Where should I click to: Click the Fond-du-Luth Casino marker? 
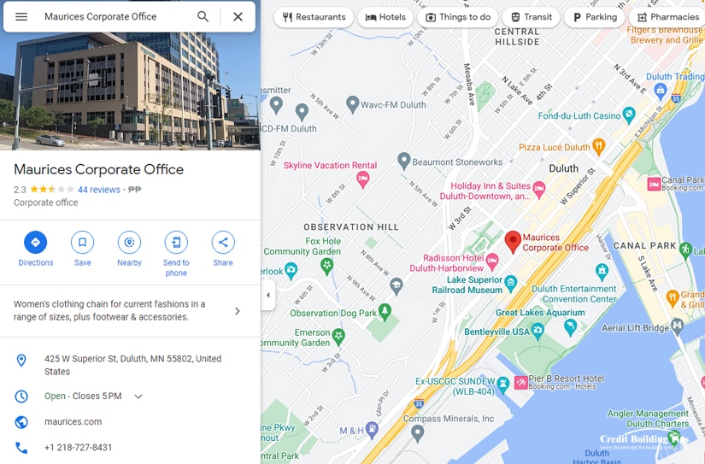click(x=629, y=115)
